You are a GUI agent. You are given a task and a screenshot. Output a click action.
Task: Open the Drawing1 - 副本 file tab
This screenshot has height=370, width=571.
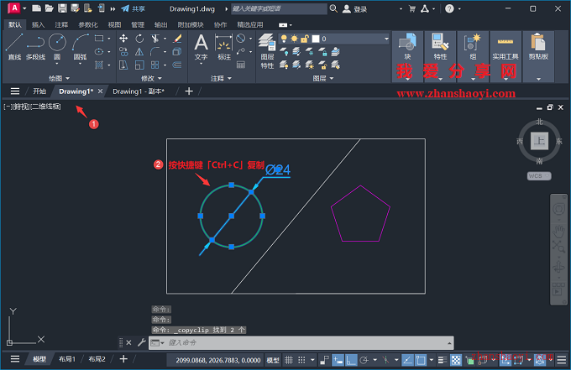tap(139, 91)
